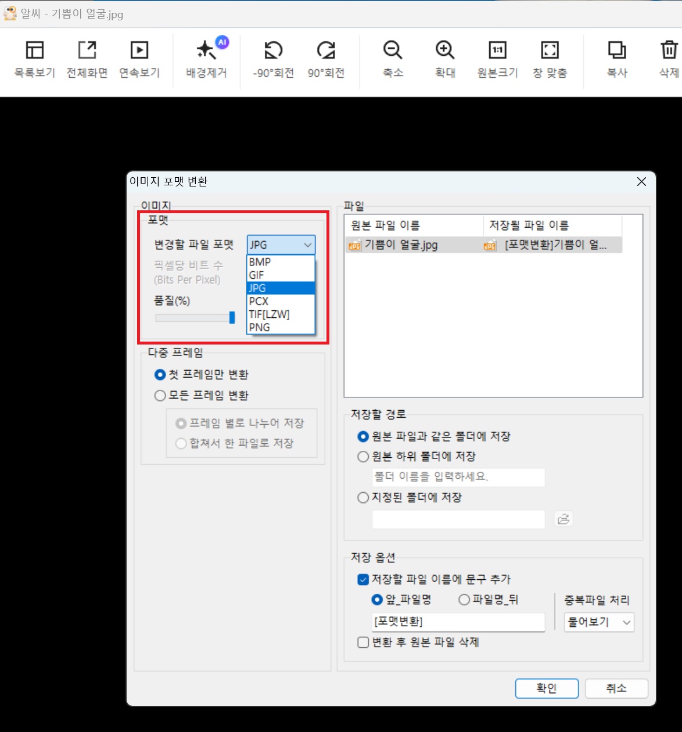Open the 물어보기 duplicate file handling dropdown

tap(598, 622)
